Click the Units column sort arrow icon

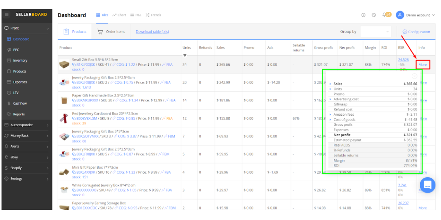point(185,55)
